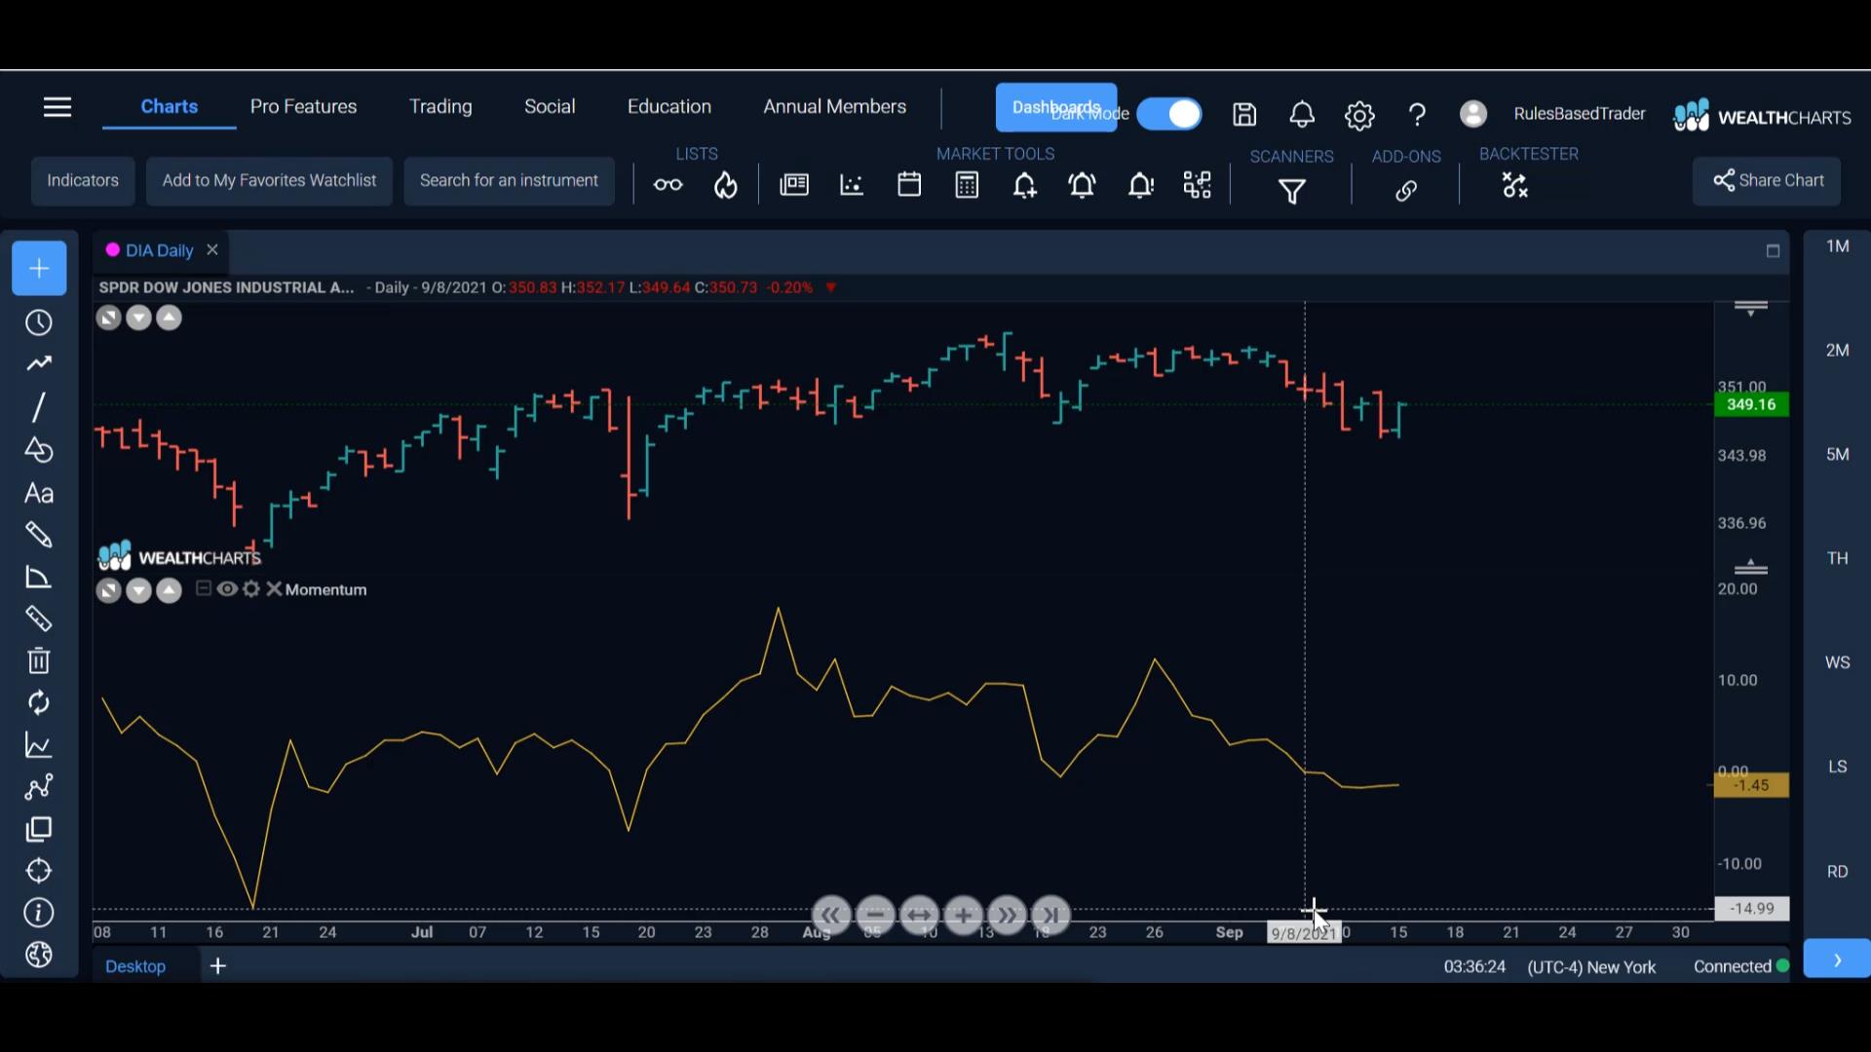The image size is (1871, 1052).
Task: Open the Pro Features menu
Action: coord(303,106)
